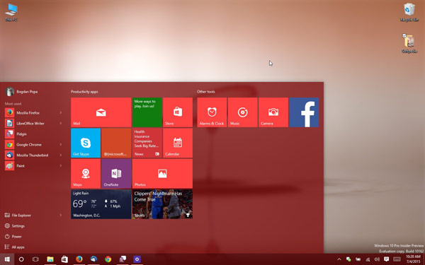Image resolution: width=425 pixels, height=265 pixels.
Task: Expand Paint jump list arrow
Action: pyautogui.click(x=61, y=166)
